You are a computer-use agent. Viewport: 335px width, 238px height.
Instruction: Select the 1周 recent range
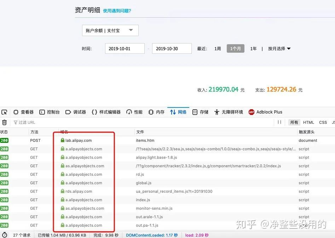pos(218,49)
